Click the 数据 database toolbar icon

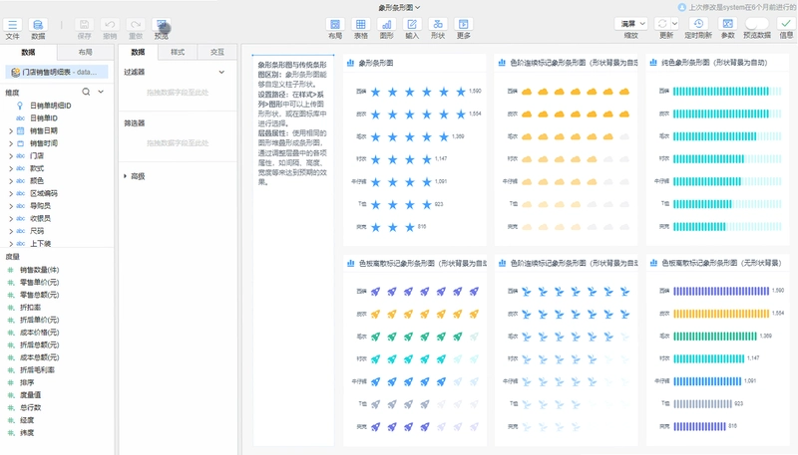click(x=38, y=25)
